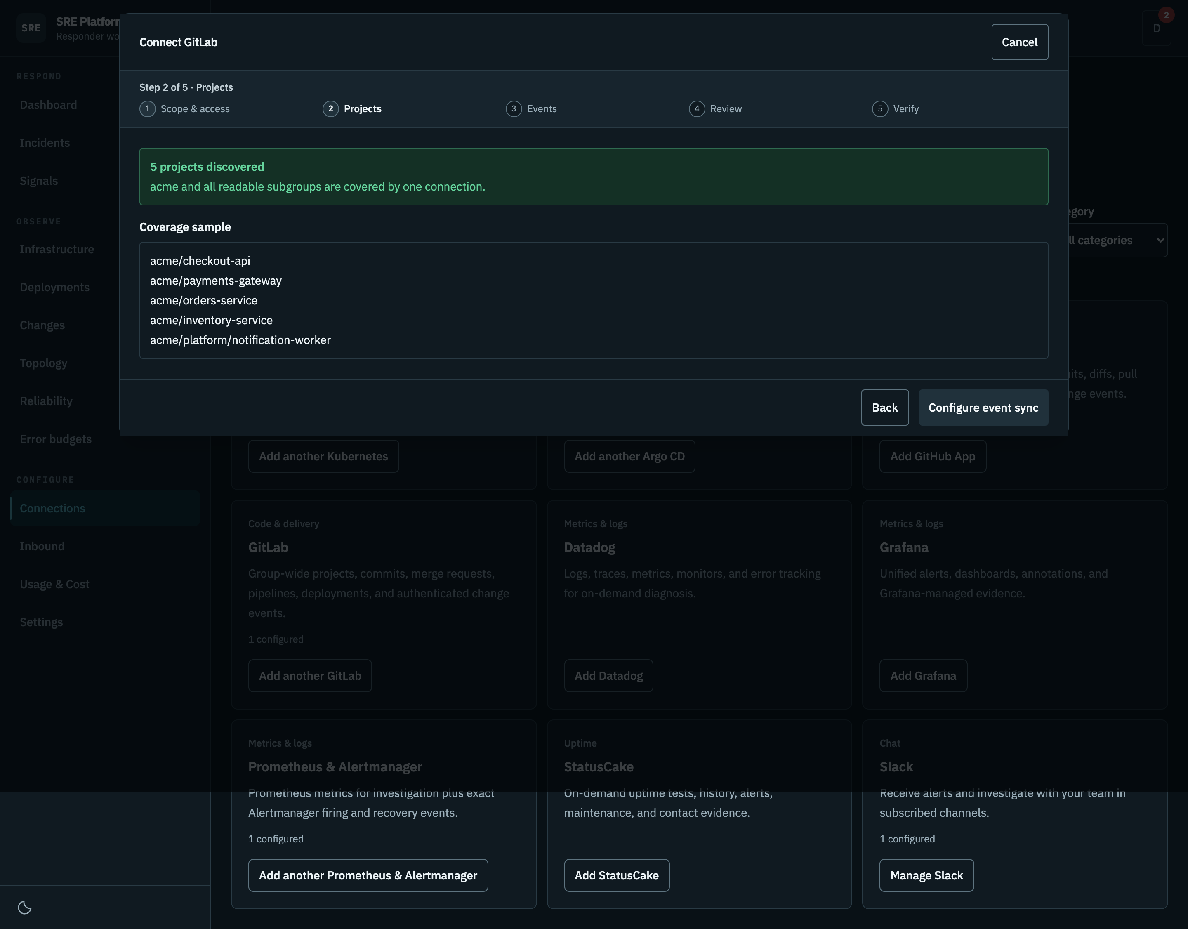Click Connect GitLab dialog title
Viewport: 1188px width, 929px height.
coord(179,42)
